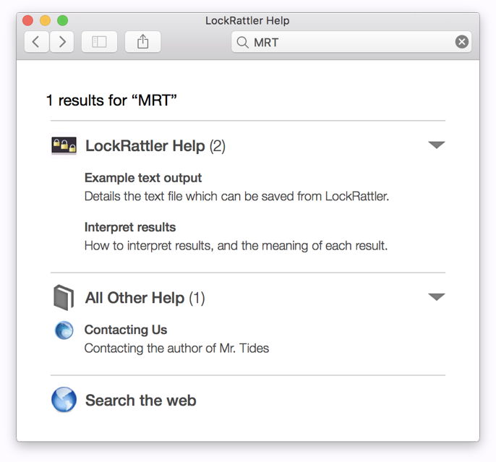Clear the MRT search text
Image resolution: width=496 pixels, height=462 pixels.
[461, 42]
